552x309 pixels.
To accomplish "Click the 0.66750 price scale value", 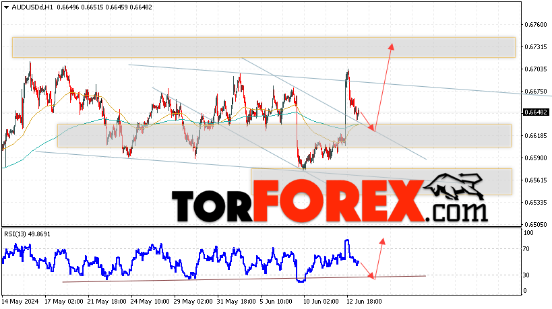I will pos(536,91).
